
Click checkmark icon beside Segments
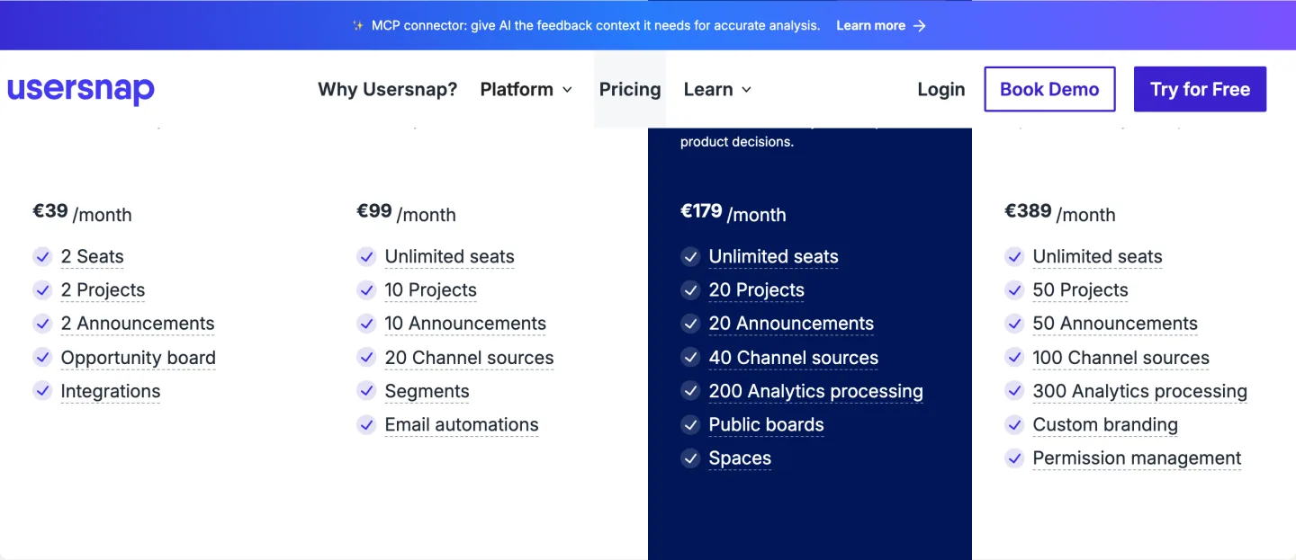[366, 391]
